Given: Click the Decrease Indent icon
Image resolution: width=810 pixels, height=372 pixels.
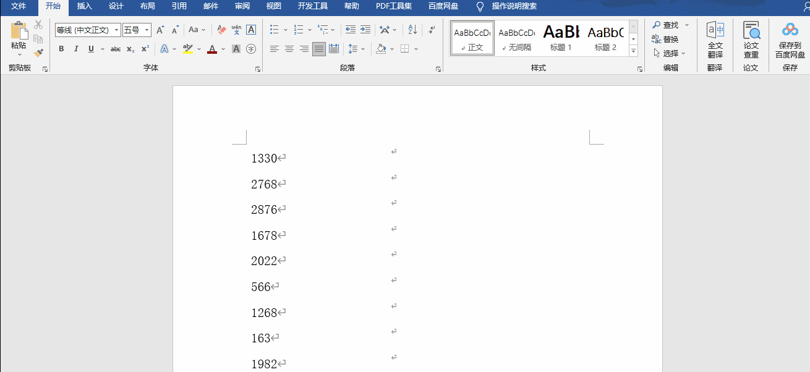Looking at the screenshot, I should point(351,30).
